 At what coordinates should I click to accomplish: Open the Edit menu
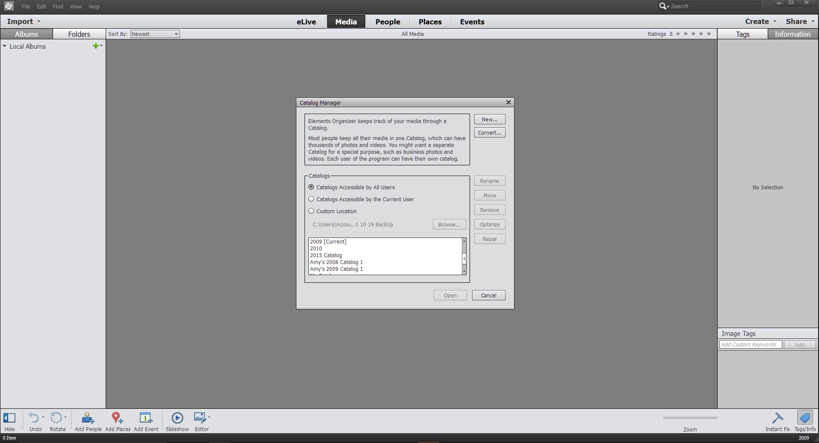point(41,6)
